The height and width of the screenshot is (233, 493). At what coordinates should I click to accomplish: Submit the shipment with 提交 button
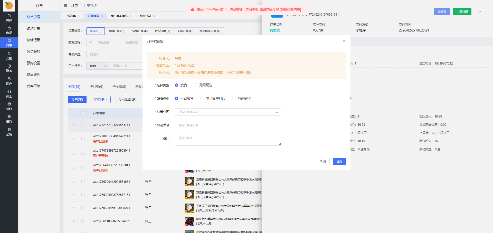[339, 161]
